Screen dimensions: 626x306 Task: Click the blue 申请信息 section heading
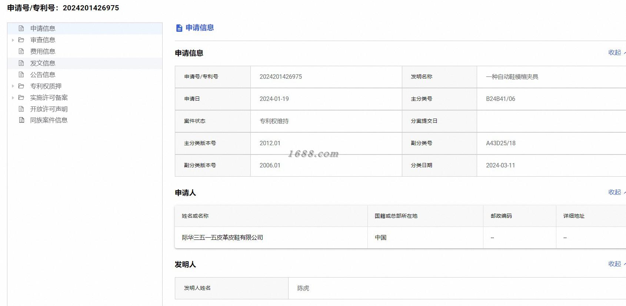pos(200,28)
